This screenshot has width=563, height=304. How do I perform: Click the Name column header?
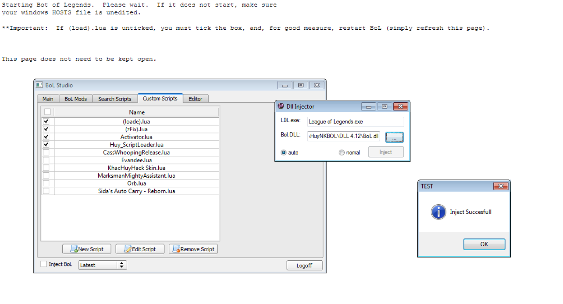(137, 112)
